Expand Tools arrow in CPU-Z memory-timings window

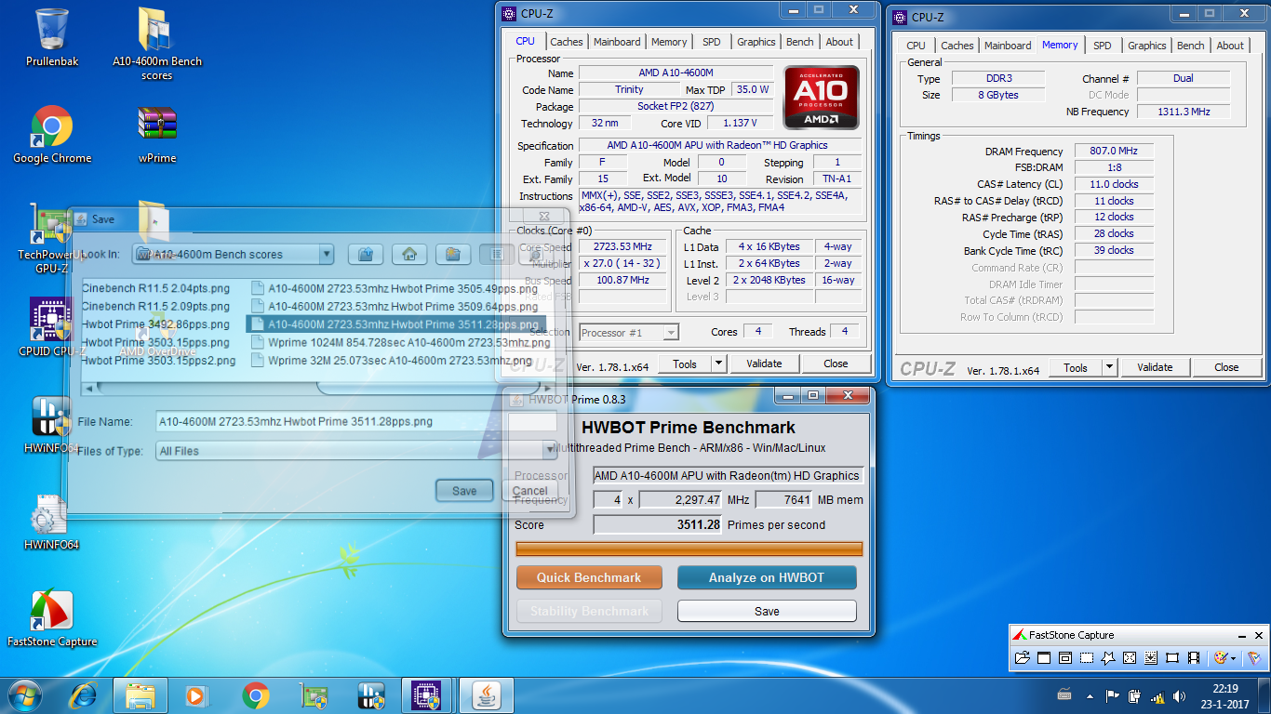point(1109,367)
